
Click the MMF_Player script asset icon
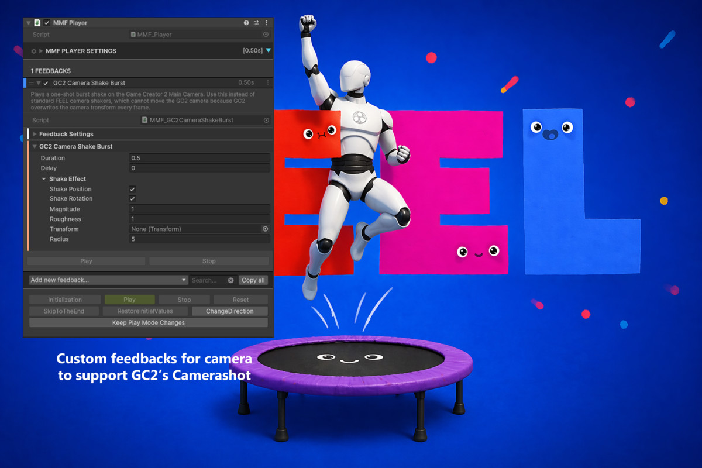tap(133, 35)
